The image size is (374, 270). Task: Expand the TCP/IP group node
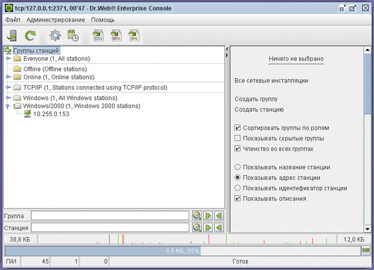pyautogui.click(x=8, y=87)
